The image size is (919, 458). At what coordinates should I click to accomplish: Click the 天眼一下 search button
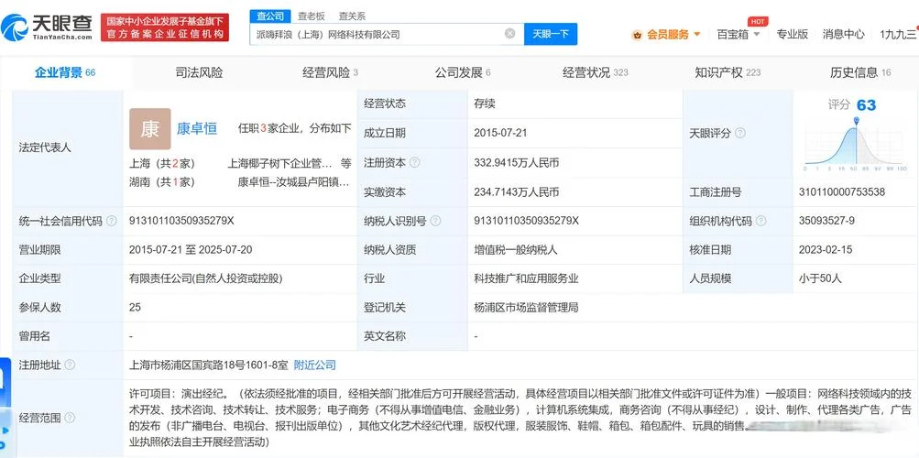pos(551,34)
